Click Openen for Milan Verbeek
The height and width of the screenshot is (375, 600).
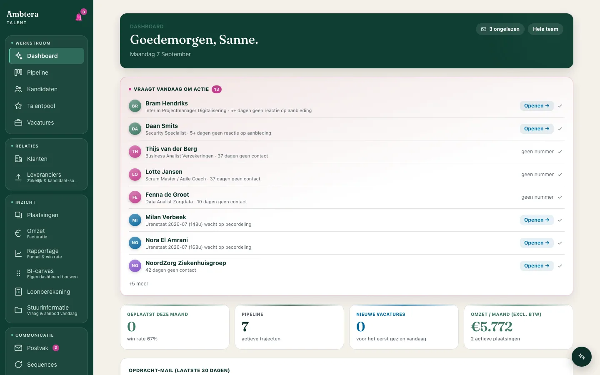click(537, 220)
